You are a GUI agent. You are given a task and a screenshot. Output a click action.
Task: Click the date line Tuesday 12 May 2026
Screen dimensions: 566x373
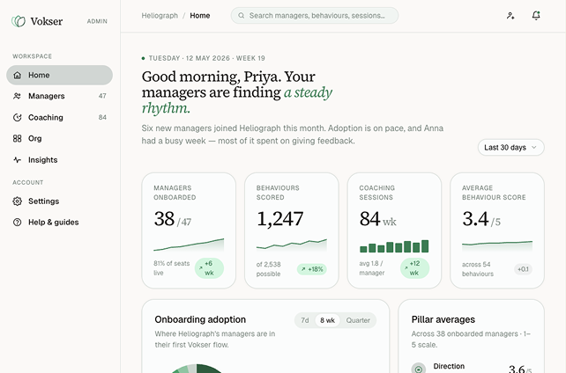(x=207, y=58)
